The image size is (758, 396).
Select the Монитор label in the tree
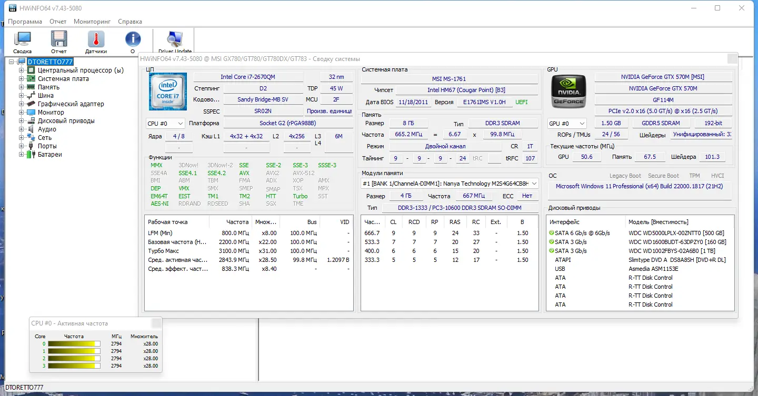pyautogui.click(x=51, y=113)
